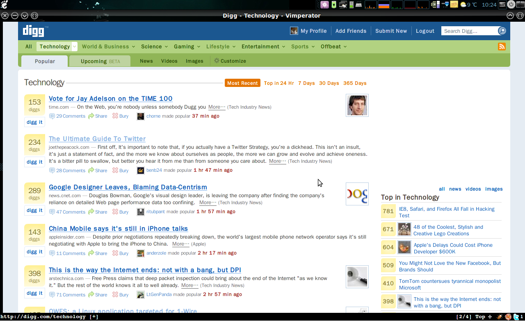Expand the Science category dropdown
The height and width of the screenshot is (328, 525).
166,47
